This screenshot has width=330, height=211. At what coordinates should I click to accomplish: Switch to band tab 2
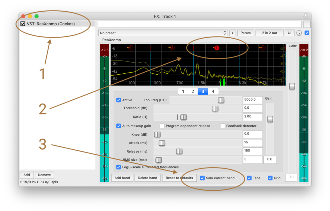click(193, 91)
